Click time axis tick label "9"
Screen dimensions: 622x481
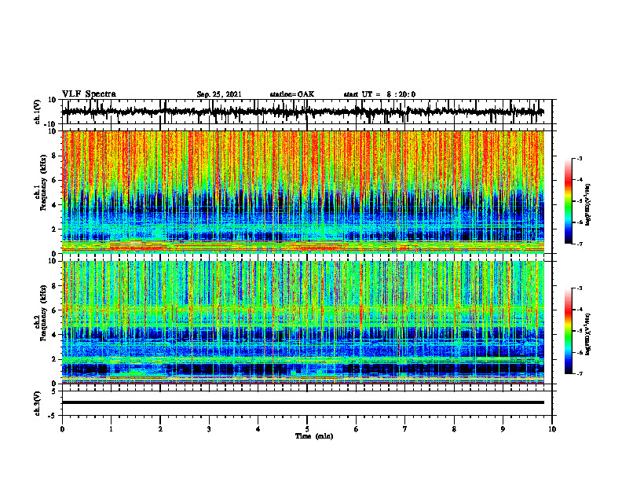point(503,429)
